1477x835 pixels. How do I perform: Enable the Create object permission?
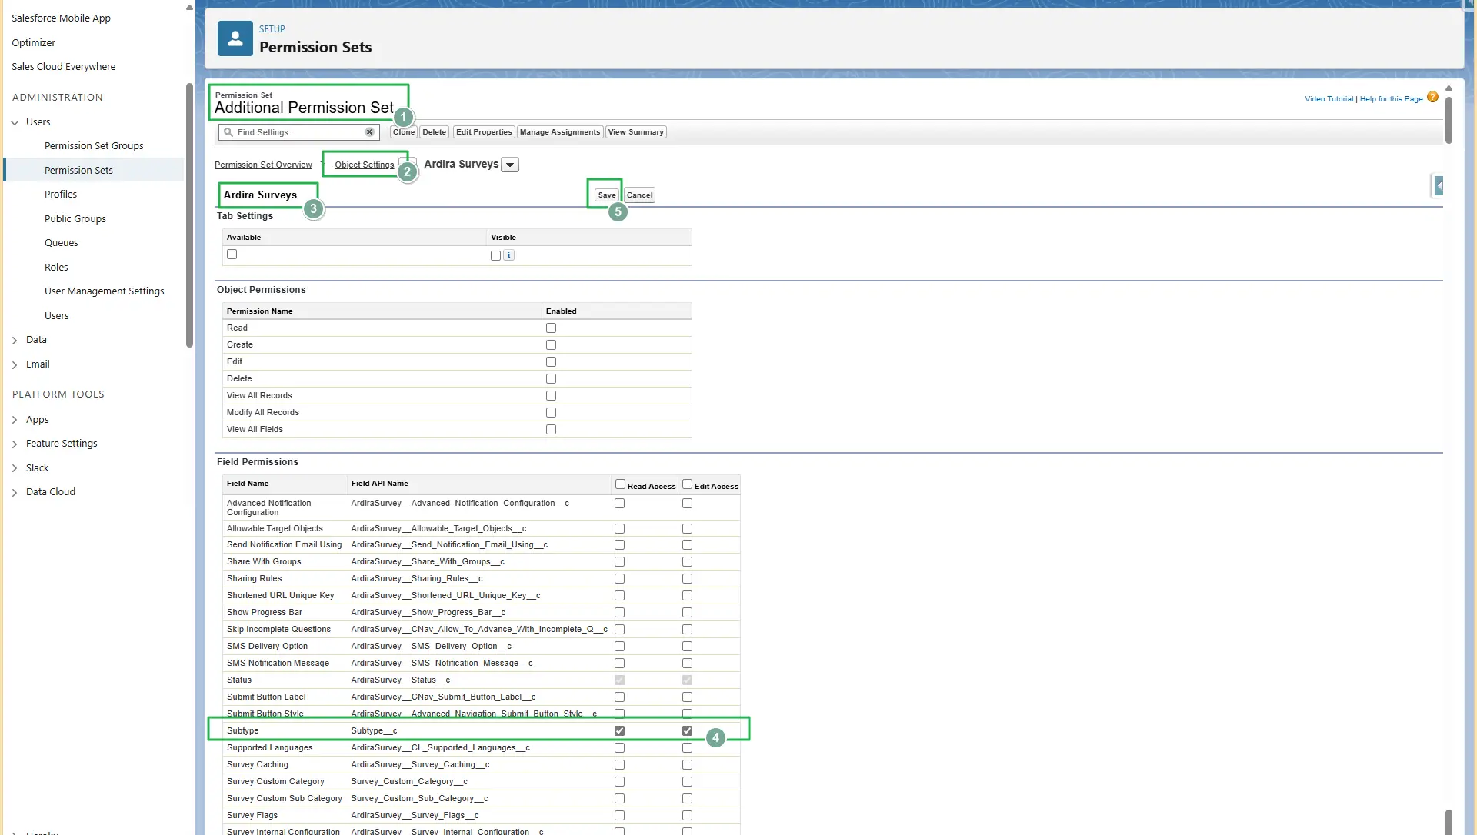(x=551, y=345)
